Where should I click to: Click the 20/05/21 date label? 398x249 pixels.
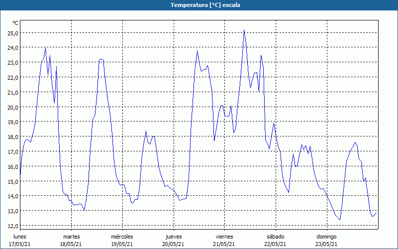pos(173,244)
